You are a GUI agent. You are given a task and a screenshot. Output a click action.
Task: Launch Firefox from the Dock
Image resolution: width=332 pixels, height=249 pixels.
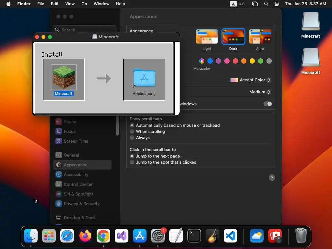point(85,236)
